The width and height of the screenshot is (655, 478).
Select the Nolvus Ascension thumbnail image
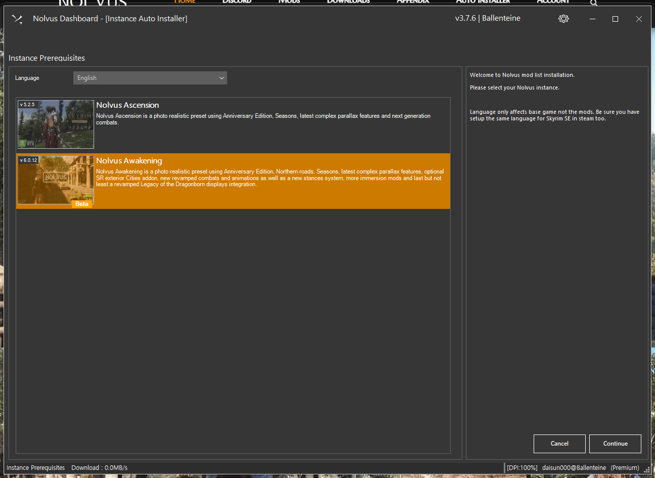pos(56,124)
